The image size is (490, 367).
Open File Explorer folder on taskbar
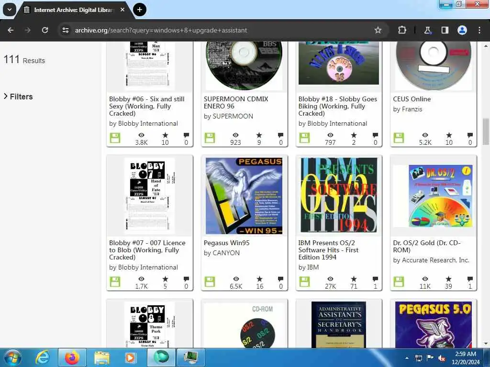point(101,357)
